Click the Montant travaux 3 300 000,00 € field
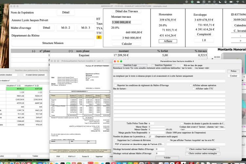Viewport: 246px width, 164px height. tap(127, 22)
